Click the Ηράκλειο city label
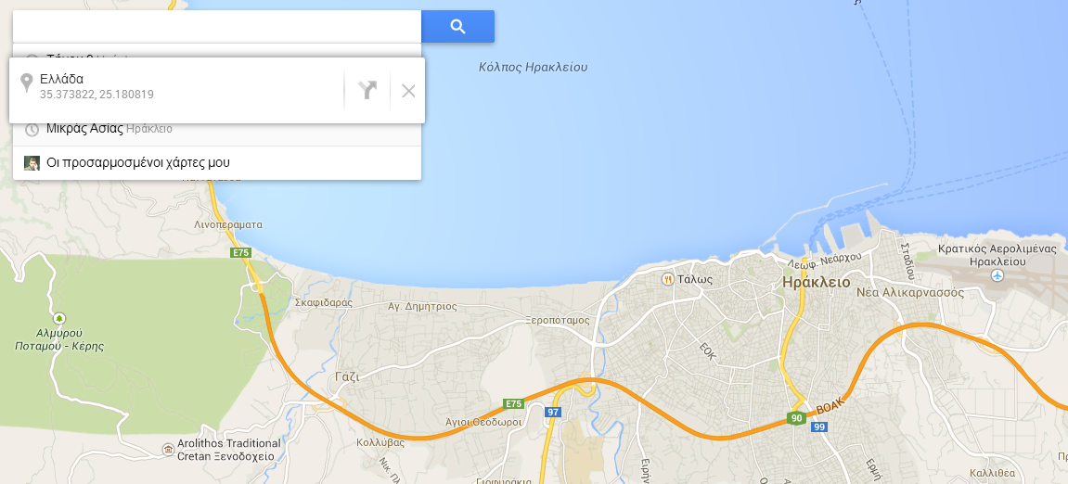This screenshot has width=1068, height=484. click(x=816, y=283)
